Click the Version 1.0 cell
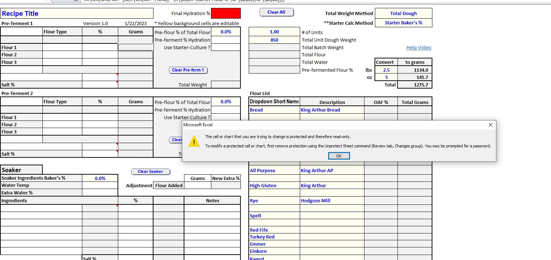Viewport: 551px width, 260px height. [x=96, y=23]
